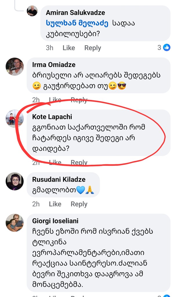
Task: Open Kote Lapachi's profile picture
Action: [x=14, y=119]
